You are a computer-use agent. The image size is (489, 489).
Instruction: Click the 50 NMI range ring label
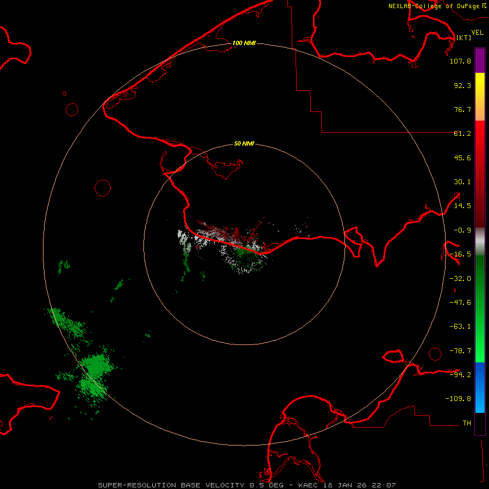pos(244,143)
